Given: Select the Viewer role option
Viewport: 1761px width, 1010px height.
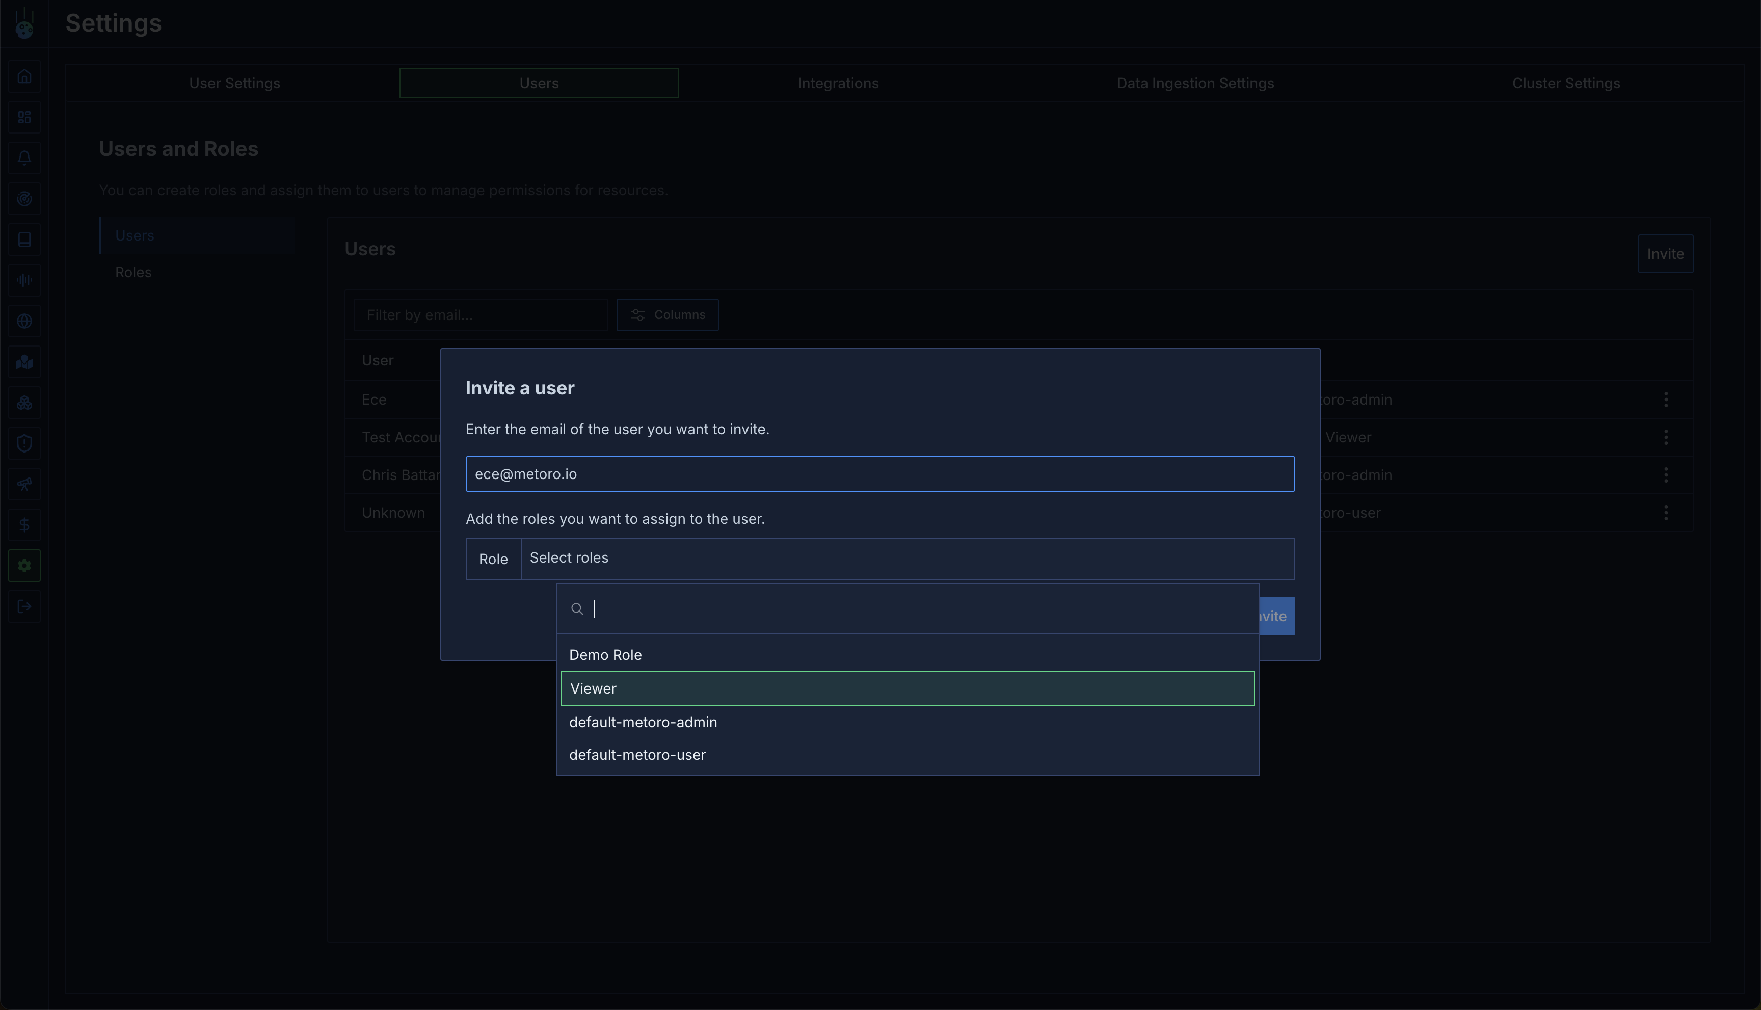Looking at the screenshot, I should 907,688.
